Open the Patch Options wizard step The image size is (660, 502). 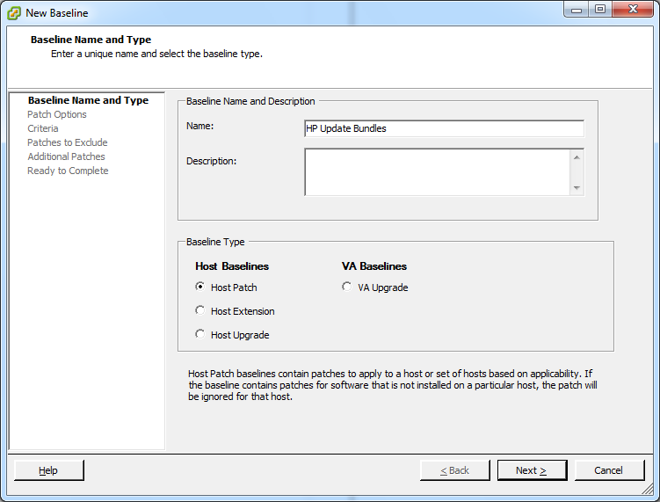pyautogui.click(x=57, y=114)
